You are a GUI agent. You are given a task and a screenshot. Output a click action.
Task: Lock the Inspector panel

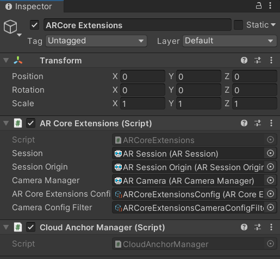tap(259, 6)
